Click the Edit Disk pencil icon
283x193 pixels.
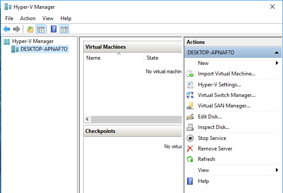pos(190,117)
